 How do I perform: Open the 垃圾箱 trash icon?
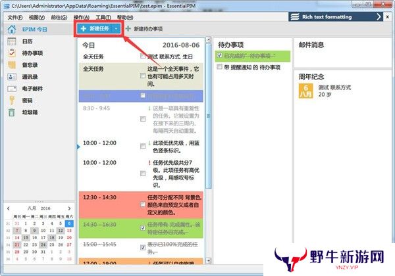[12, 112]
